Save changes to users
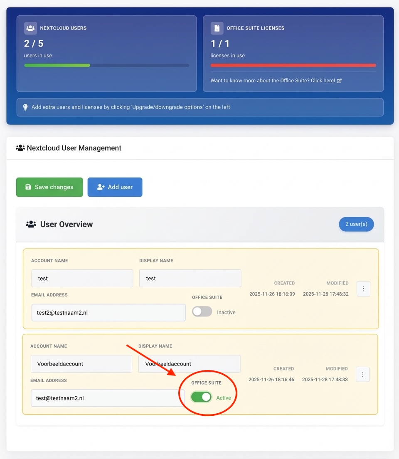The height and width of the screenshot is (459, 399). point(49,187)
